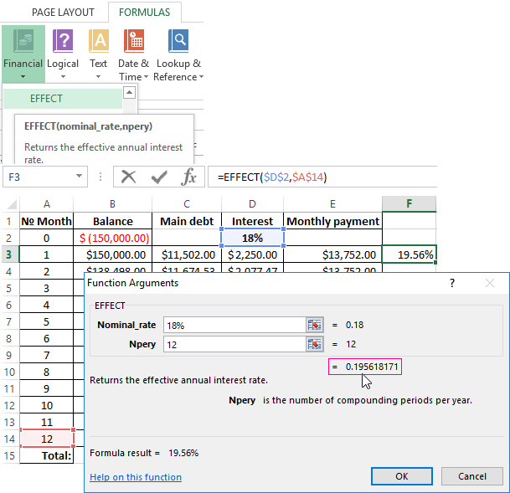Click the Insert Function fx icon

tap(189, 177)
